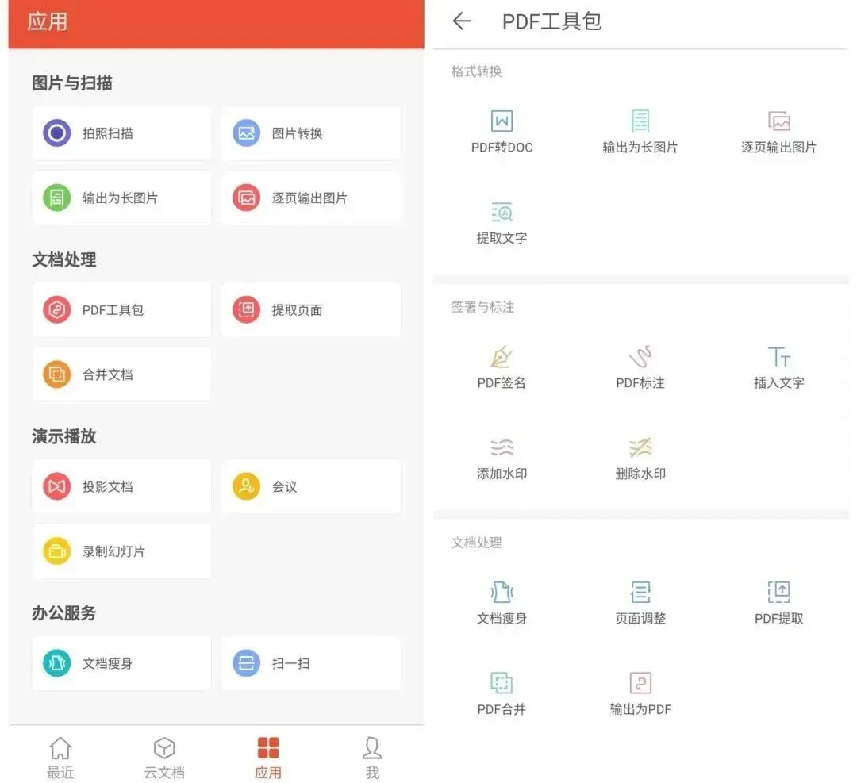Open the 页面调整 page adjust icon
The height and width of the screenshot is (783, 857).
(640, 593)
